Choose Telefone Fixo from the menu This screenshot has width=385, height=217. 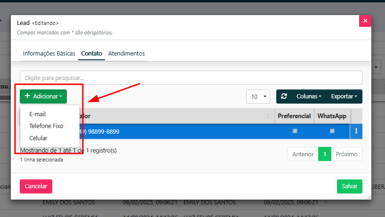tap(46, 126)
